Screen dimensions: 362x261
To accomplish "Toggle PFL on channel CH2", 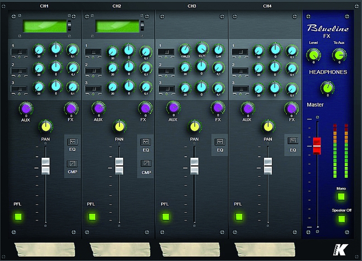I will (92, 217).
